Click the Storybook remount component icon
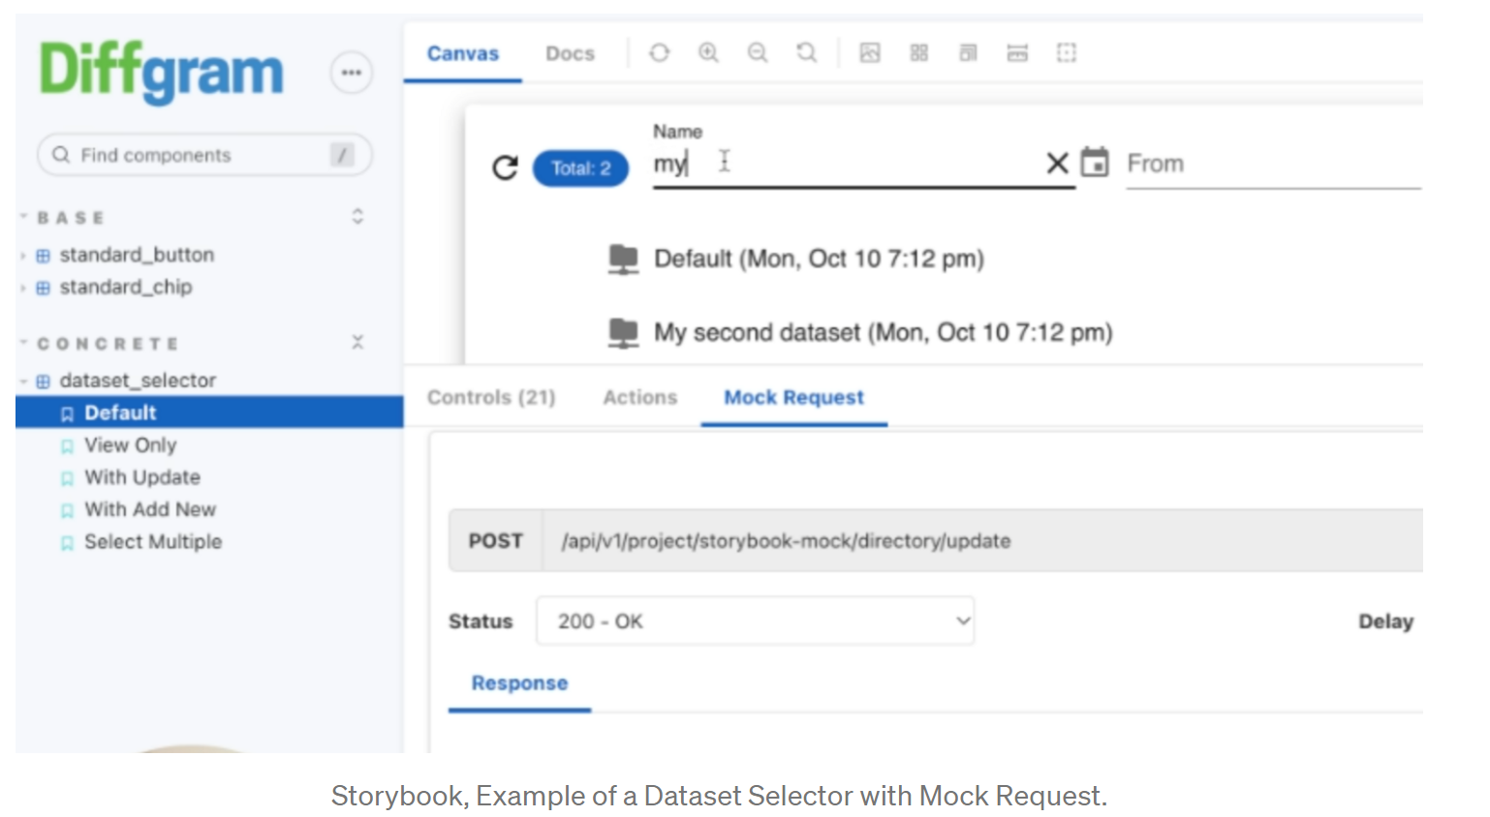 pyautogui.click(x=659, y=52)
